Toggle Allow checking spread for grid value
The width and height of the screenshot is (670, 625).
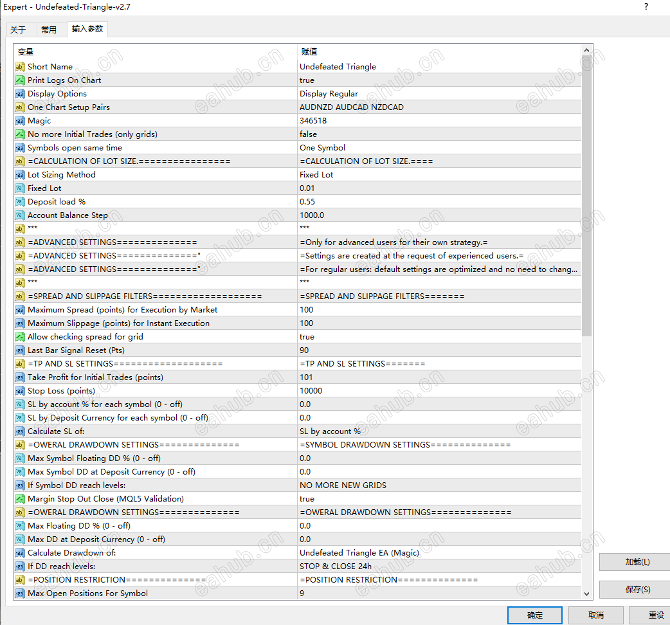click(439, 337)
